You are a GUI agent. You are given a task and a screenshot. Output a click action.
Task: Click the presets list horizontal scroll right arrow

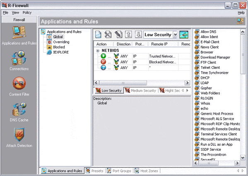(x=237, y=163)
